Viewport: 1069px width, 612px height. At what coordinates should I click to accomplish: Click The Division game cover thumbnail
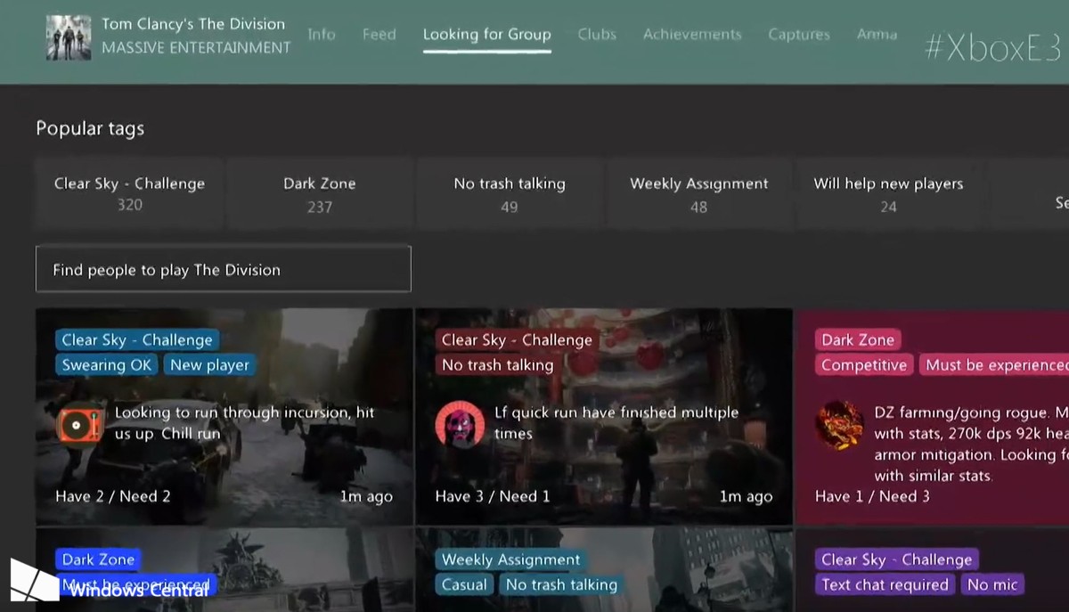pyautogui.click(x=69, y=37)
